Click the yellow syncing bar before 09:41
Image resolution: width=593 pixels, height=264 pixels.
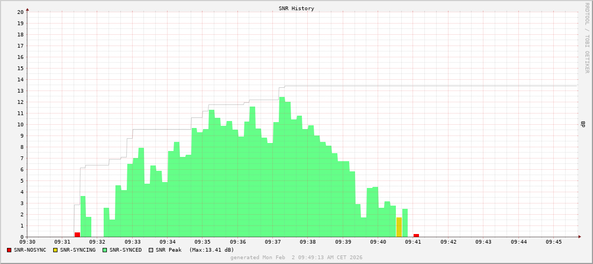[x=399, y=227]
